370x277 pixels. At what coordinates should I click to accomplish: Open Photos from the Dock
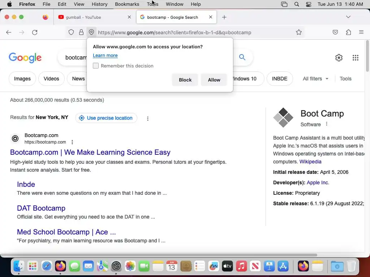pos(130,266)
